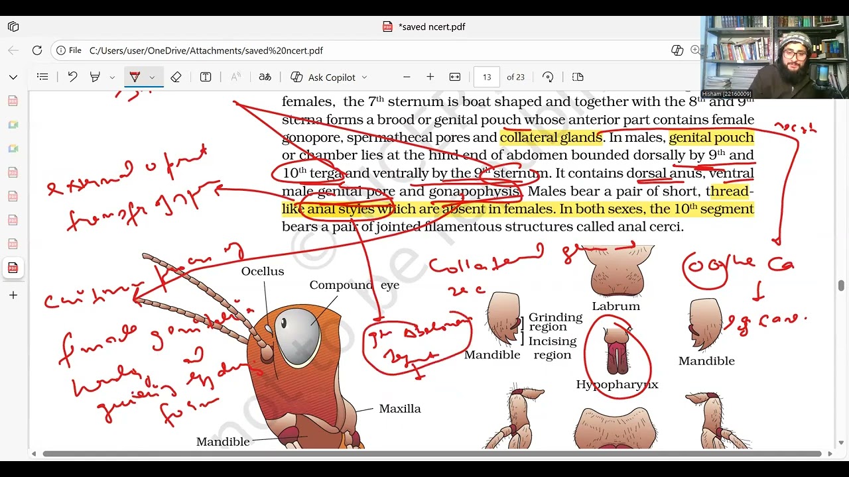849x477 pixels.
Task: Open the table of contents panel
Action: [x=42, y=77]
